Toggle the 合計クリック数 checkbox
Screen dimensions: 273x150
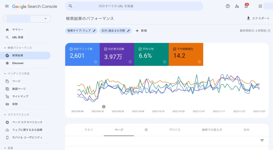click(71, 49)
